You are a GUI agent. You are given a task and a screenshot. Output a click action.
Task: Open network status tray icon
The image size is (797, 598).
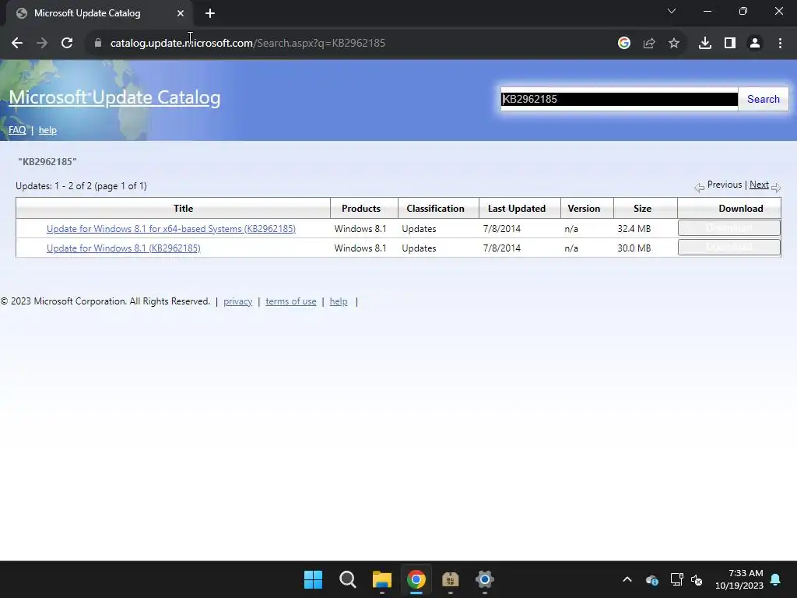point(677,579)
